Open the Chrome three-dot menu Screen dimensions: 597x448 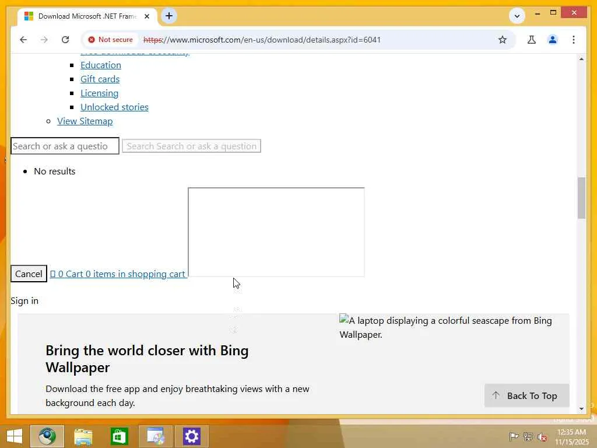point(574,40)
